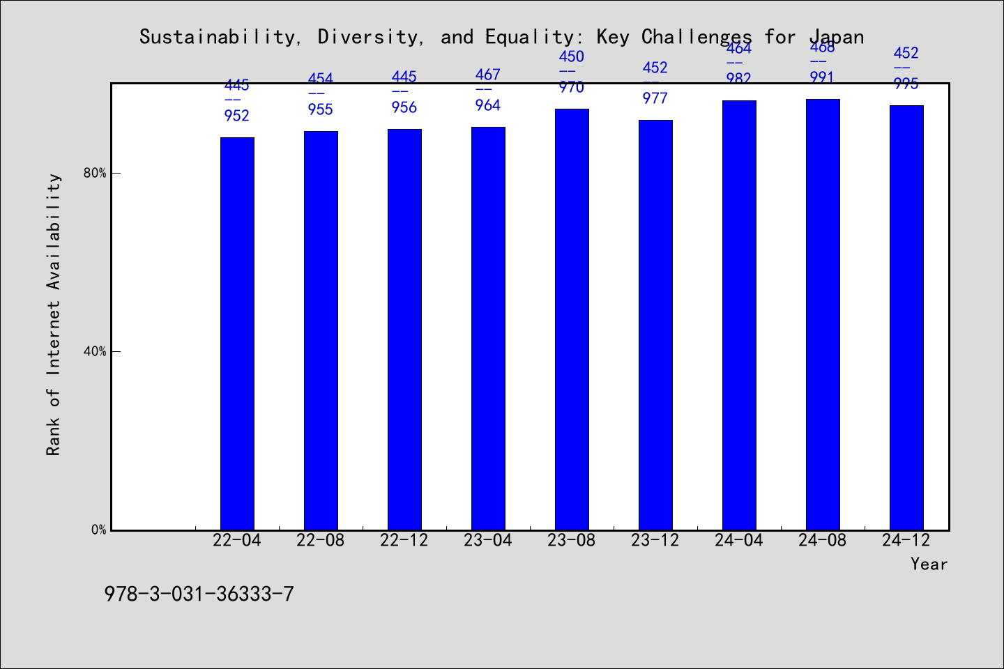1004x669 pixels.
Task: Click the value 452 above the 23-12 bar
Action: click(x=655, y=68)
